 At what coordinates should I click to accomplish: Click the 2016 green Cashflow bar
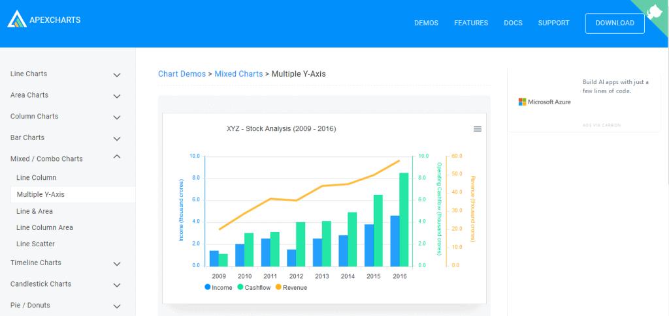point(404,220)
